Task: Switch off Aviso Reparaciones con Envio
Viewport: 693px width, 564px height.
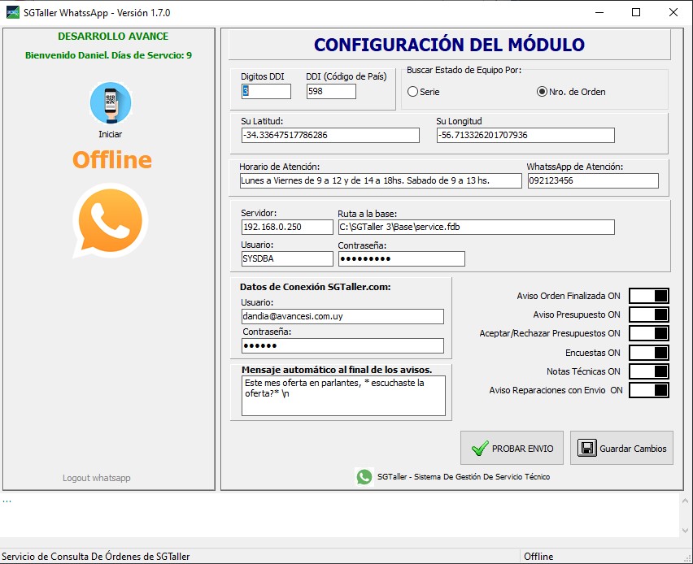Action: [649, 390]
